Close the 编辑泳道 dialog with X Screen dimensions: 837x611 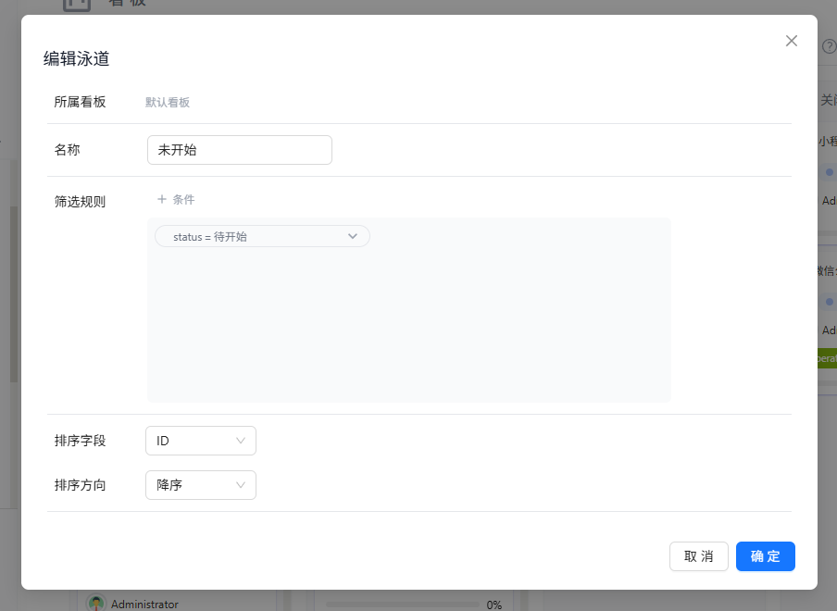(x=791, y=41)
